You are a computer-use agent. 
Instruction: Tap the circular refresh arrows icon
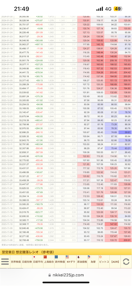click(126, 261)
